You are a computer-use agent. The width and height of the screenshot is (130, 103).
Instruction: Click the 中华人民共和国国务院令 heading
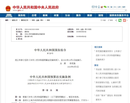(x=50, y=50)
